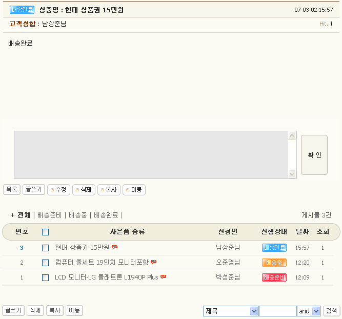Viewport: 342px width, 319px height.
Task: Open the 제목 search field dropdown
Action: (254, 311)
